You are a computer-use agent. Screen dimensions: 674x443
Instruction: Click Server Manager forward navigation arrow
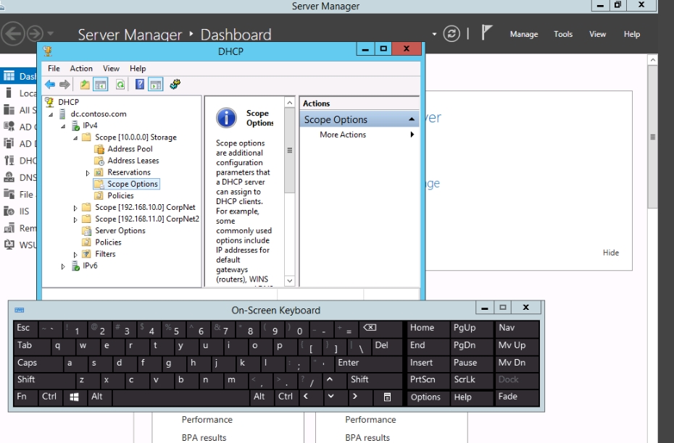[36, 33]
